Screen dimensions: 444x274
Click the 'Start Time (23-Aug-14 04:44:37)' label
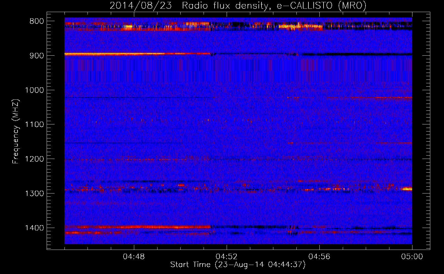[238, 265]
